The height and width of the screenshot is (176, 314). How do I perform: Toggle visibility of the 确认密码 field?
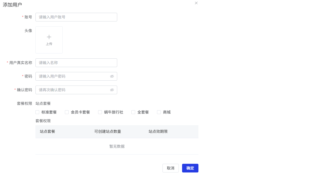click(112, 90)
